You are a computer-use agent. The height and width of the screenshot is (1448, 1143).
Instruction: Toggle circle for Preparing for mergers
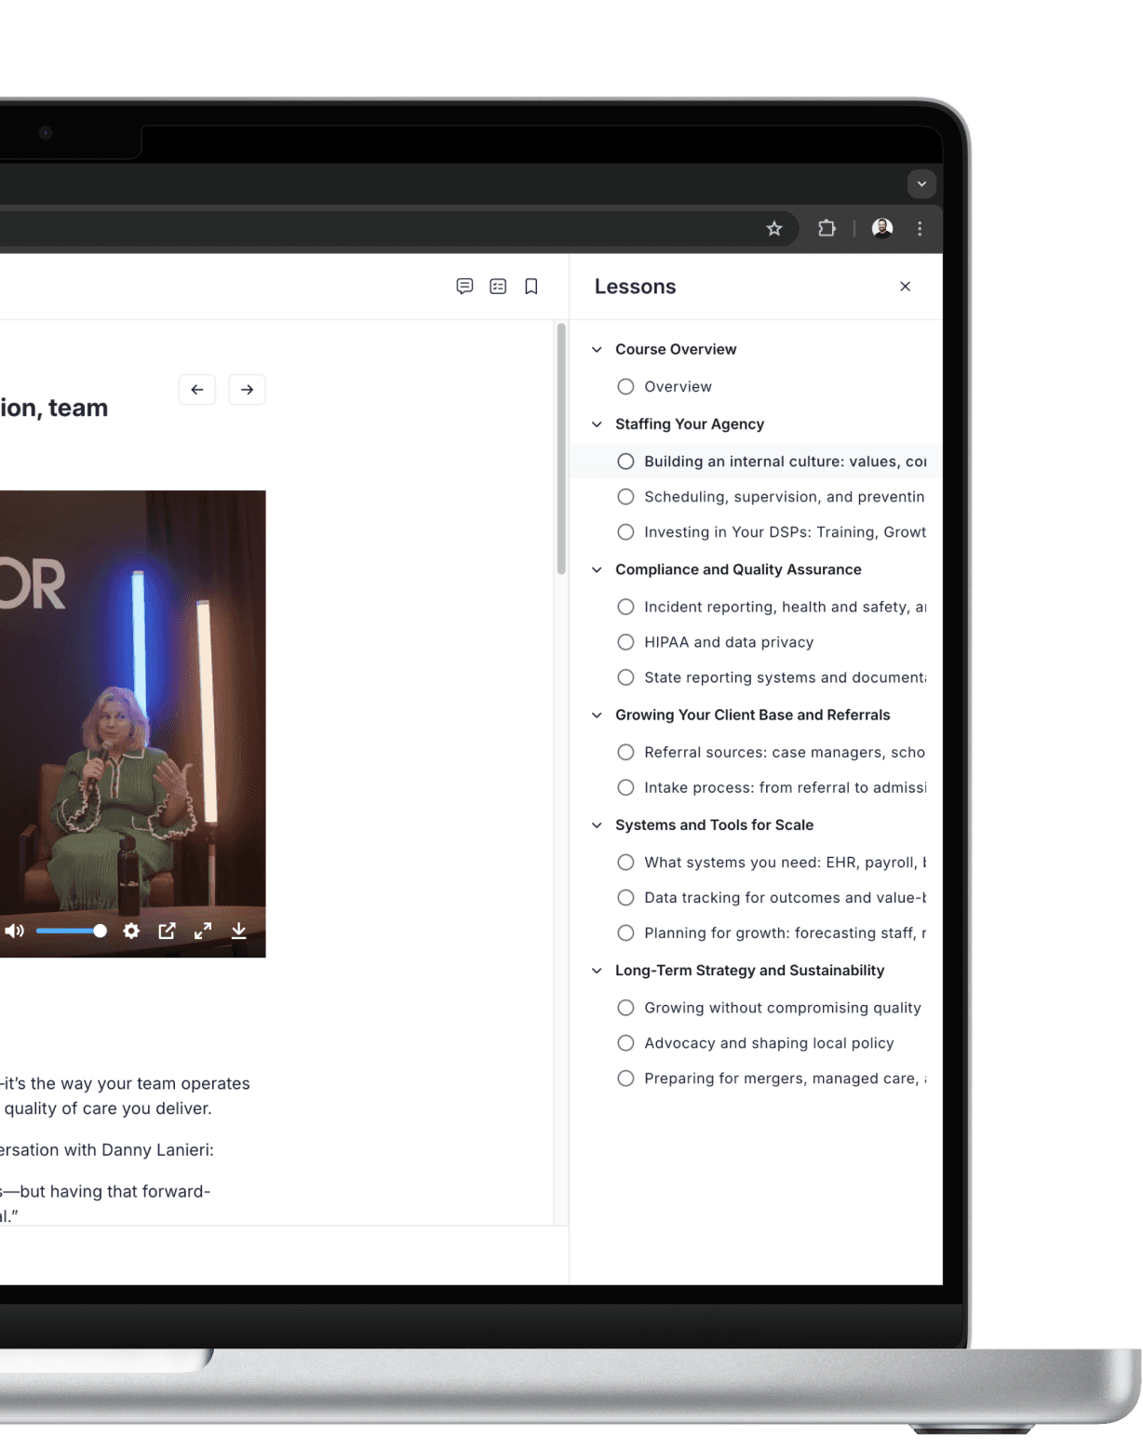point(625,1079)
